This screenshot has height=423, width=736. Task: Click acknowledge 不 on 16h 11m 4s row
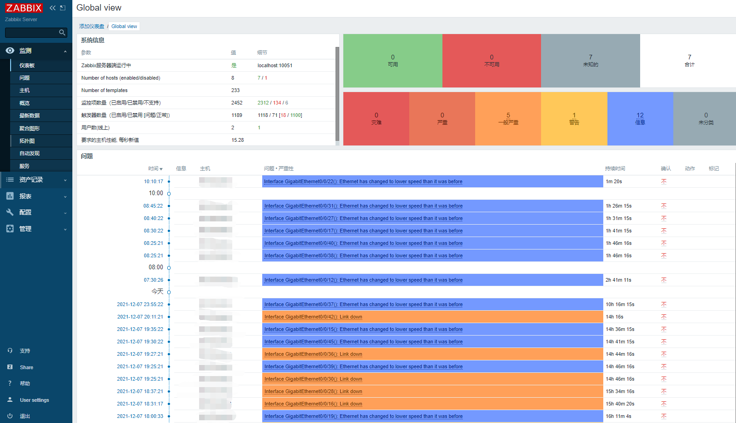pos(664,416)
